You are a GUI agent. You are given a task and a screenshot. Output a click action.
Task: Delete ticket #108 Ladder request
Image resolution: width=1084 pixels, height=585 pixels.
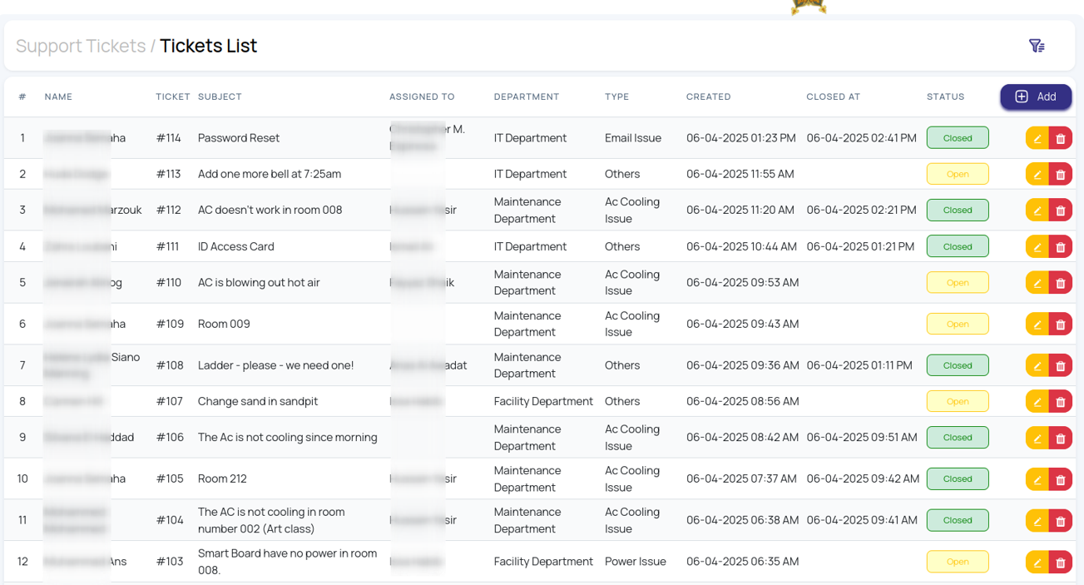(1061, 365)
